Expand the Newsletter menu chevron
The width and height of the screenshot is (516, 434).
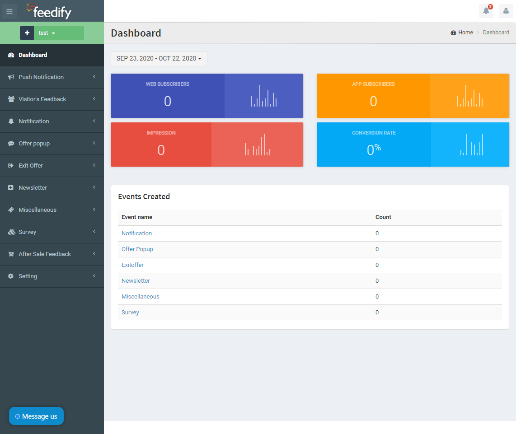pyautogui.click(x=94, y=187)
